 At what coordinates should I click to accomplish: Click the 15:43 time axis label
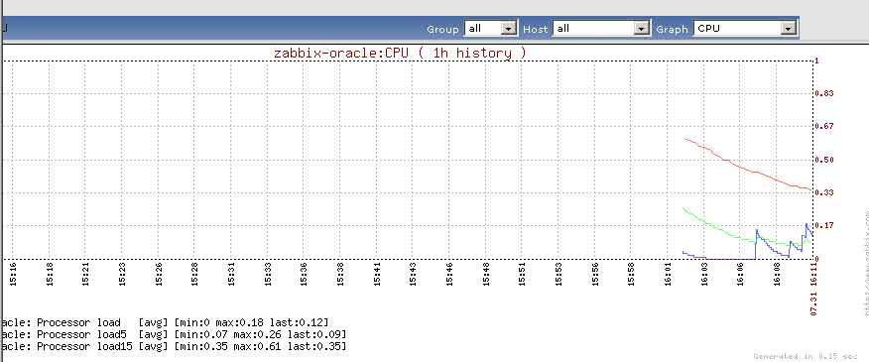413,275
